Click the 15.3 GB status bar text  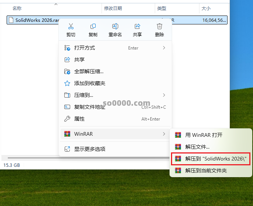pyautogui.click(x=11, y=165)
